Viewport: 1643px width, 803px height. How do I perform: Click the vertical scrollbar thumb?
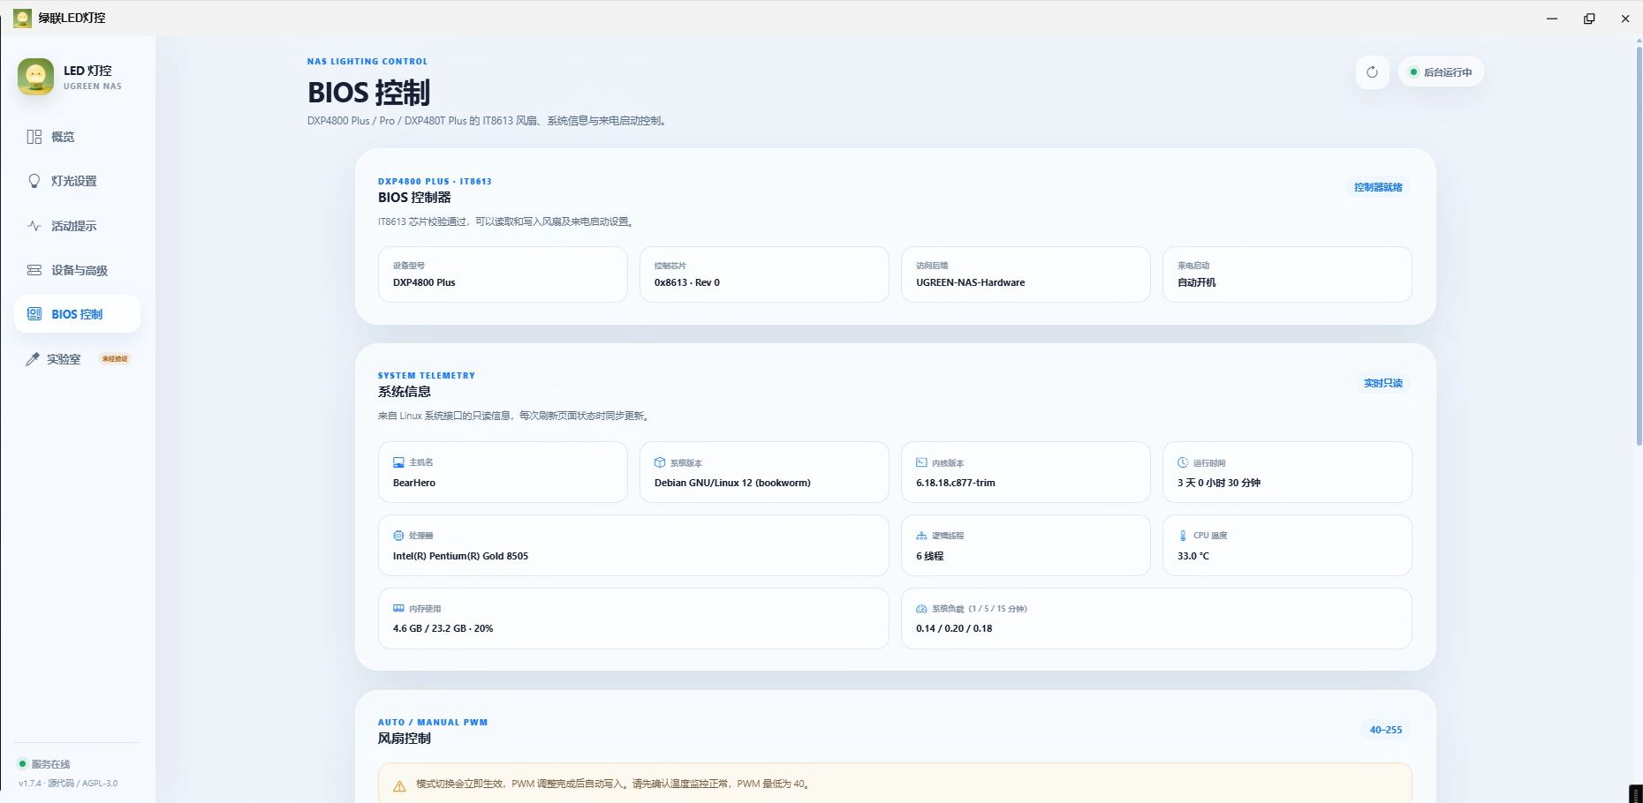coord(1639,247)
